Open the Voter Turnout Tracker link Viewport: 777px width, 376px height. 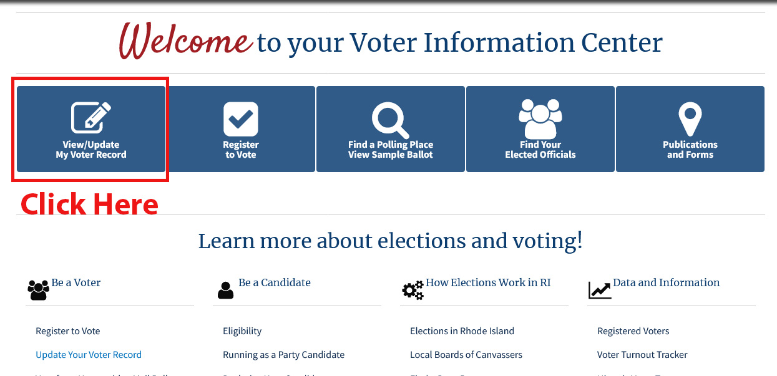tap(642, 355)
